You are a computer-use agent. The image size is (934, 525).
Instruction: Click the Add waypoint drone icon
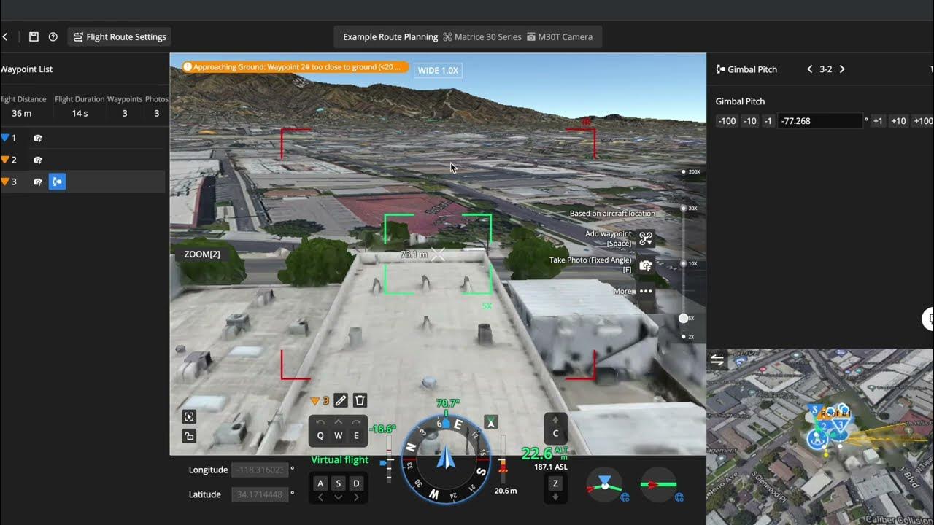tap(646, 238)
